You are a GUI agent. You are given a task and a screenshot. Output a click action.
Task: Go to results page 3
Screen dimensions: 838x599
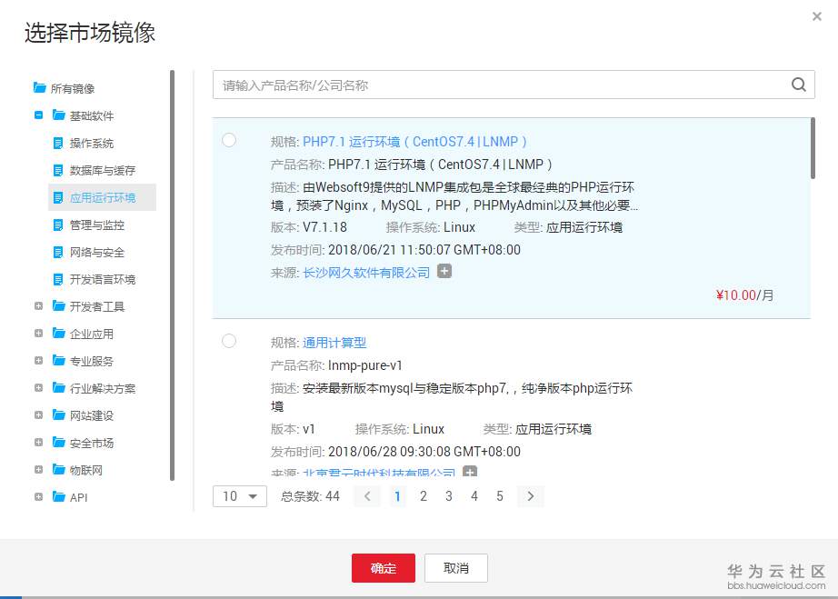pyautogui.click(x=448, y=496)
